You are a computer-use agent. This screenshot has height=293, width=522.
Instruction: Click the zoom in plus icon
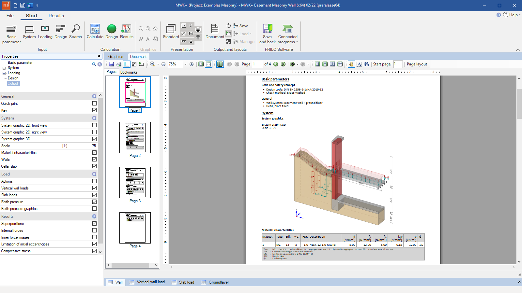coord(192,64)
